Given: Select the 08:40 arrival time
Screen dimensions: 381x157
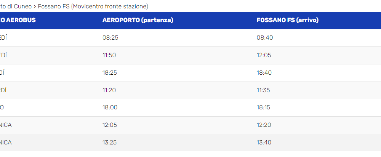Looking at the screenshot, I should tap(265, 38).
